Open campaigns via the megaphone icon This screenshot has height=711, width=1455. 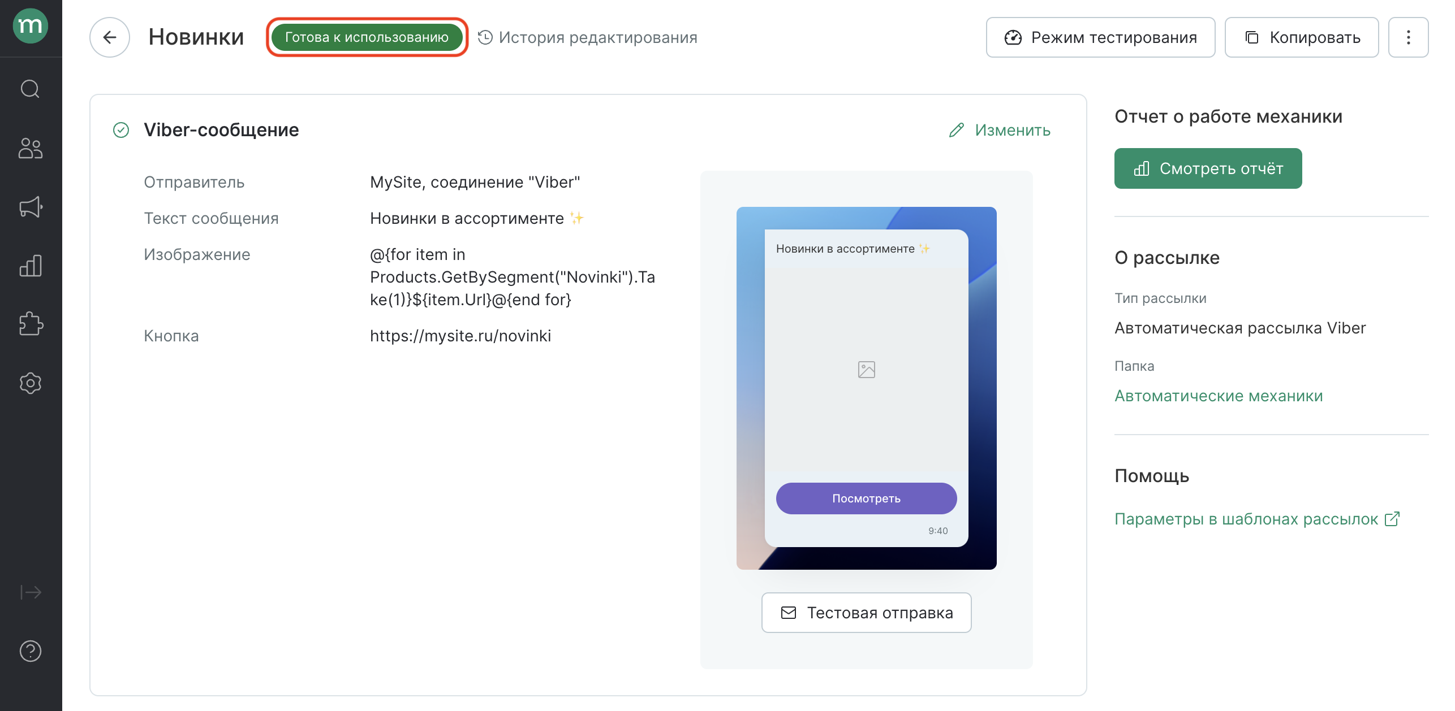pyautogui.click(x=31, y=207)
